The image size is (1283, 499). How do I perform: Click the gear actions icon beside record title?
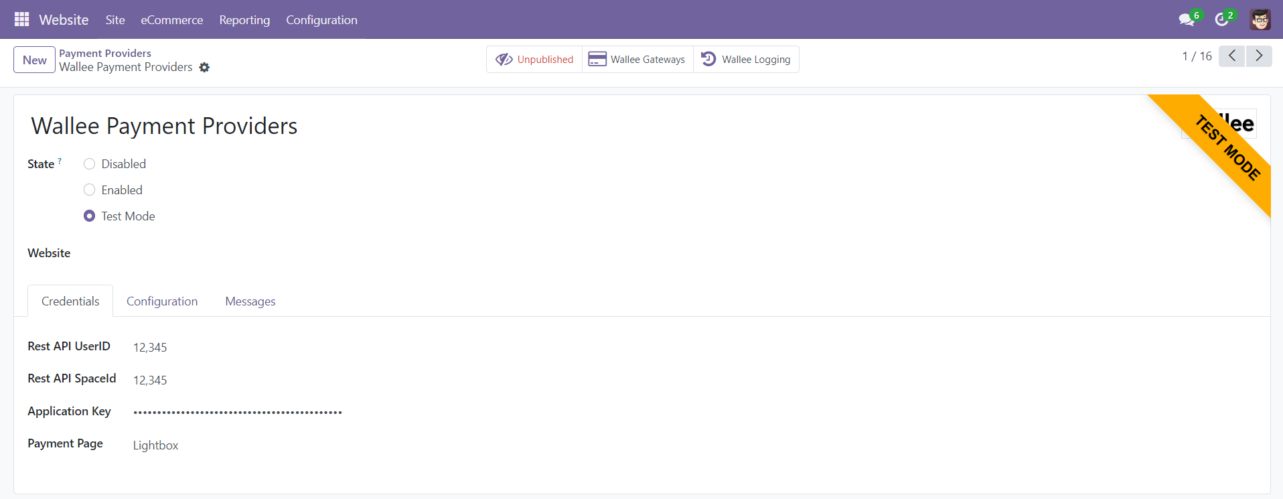click(x=204, y=68)
